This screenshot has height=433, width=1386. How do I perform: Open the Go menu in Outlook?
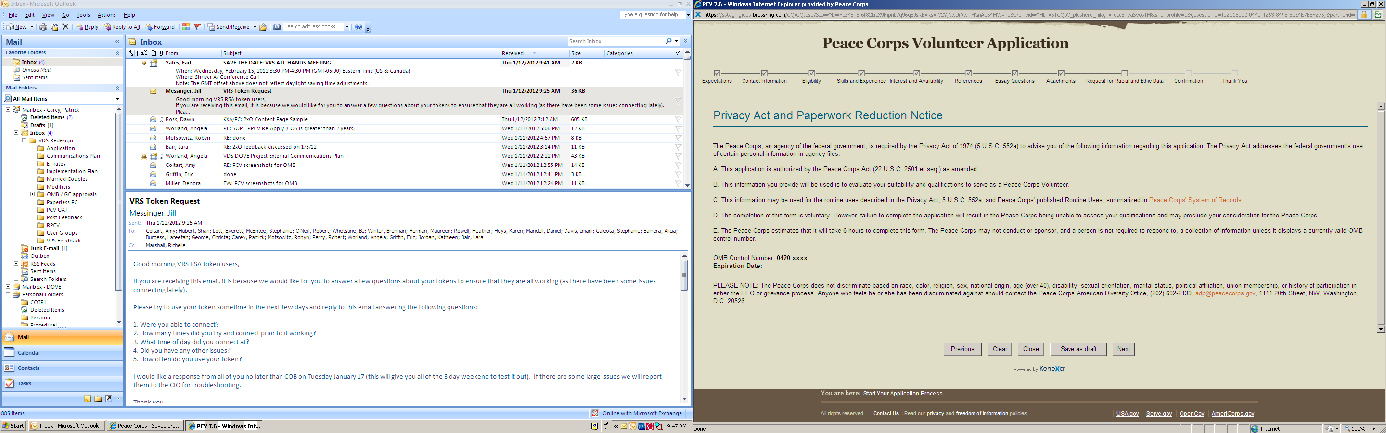click(x=65, y=15)
